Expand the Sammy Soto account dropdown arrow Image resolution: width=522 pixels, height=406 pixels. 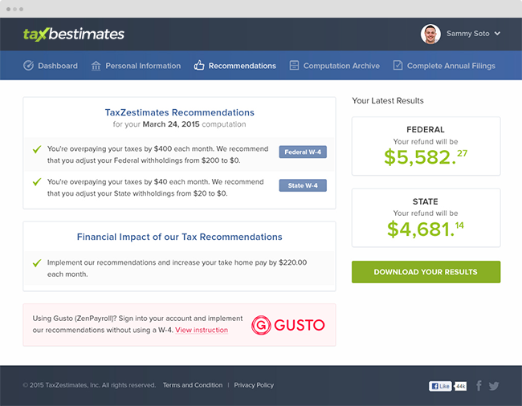(497, 34)
